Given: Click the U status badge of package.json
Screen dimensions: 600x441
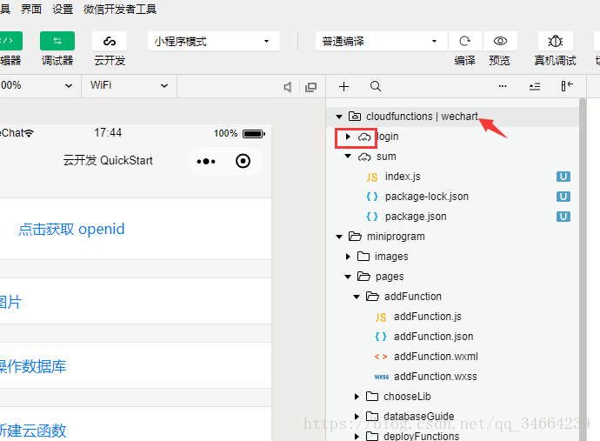Looking at the screenshot, I should 563,217.
